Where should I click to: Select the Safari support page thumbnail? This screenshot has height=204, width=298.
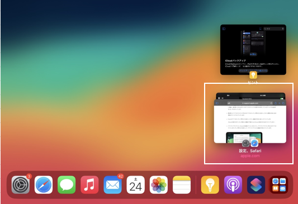[250, 121]
